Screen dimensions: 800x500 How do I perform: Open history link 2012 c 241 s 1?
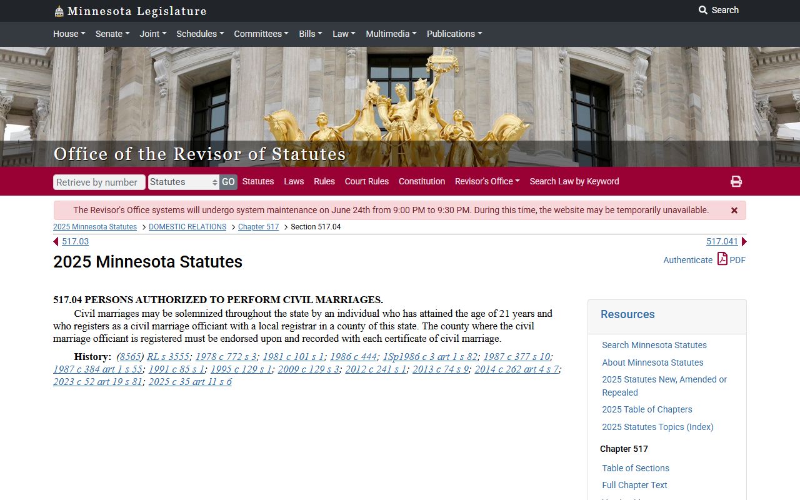pos(376,369)
